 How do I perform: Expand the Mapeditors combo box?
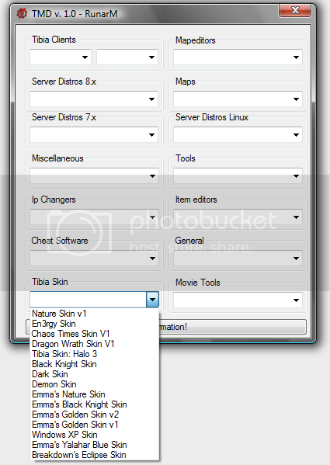(238, 57)
